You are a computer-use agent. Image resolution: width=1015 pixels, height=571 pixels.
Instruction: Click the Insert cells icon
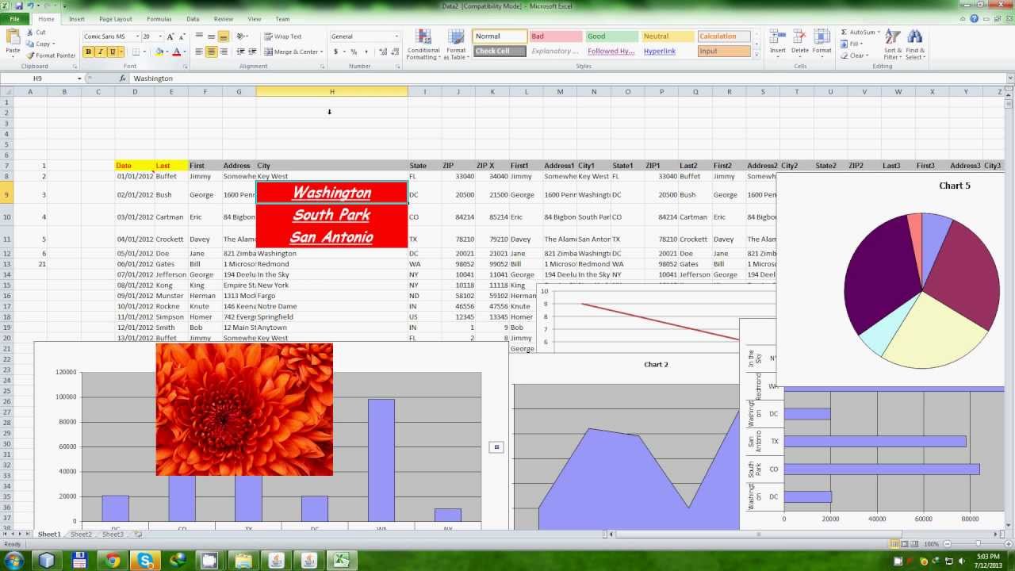[777, 37]
